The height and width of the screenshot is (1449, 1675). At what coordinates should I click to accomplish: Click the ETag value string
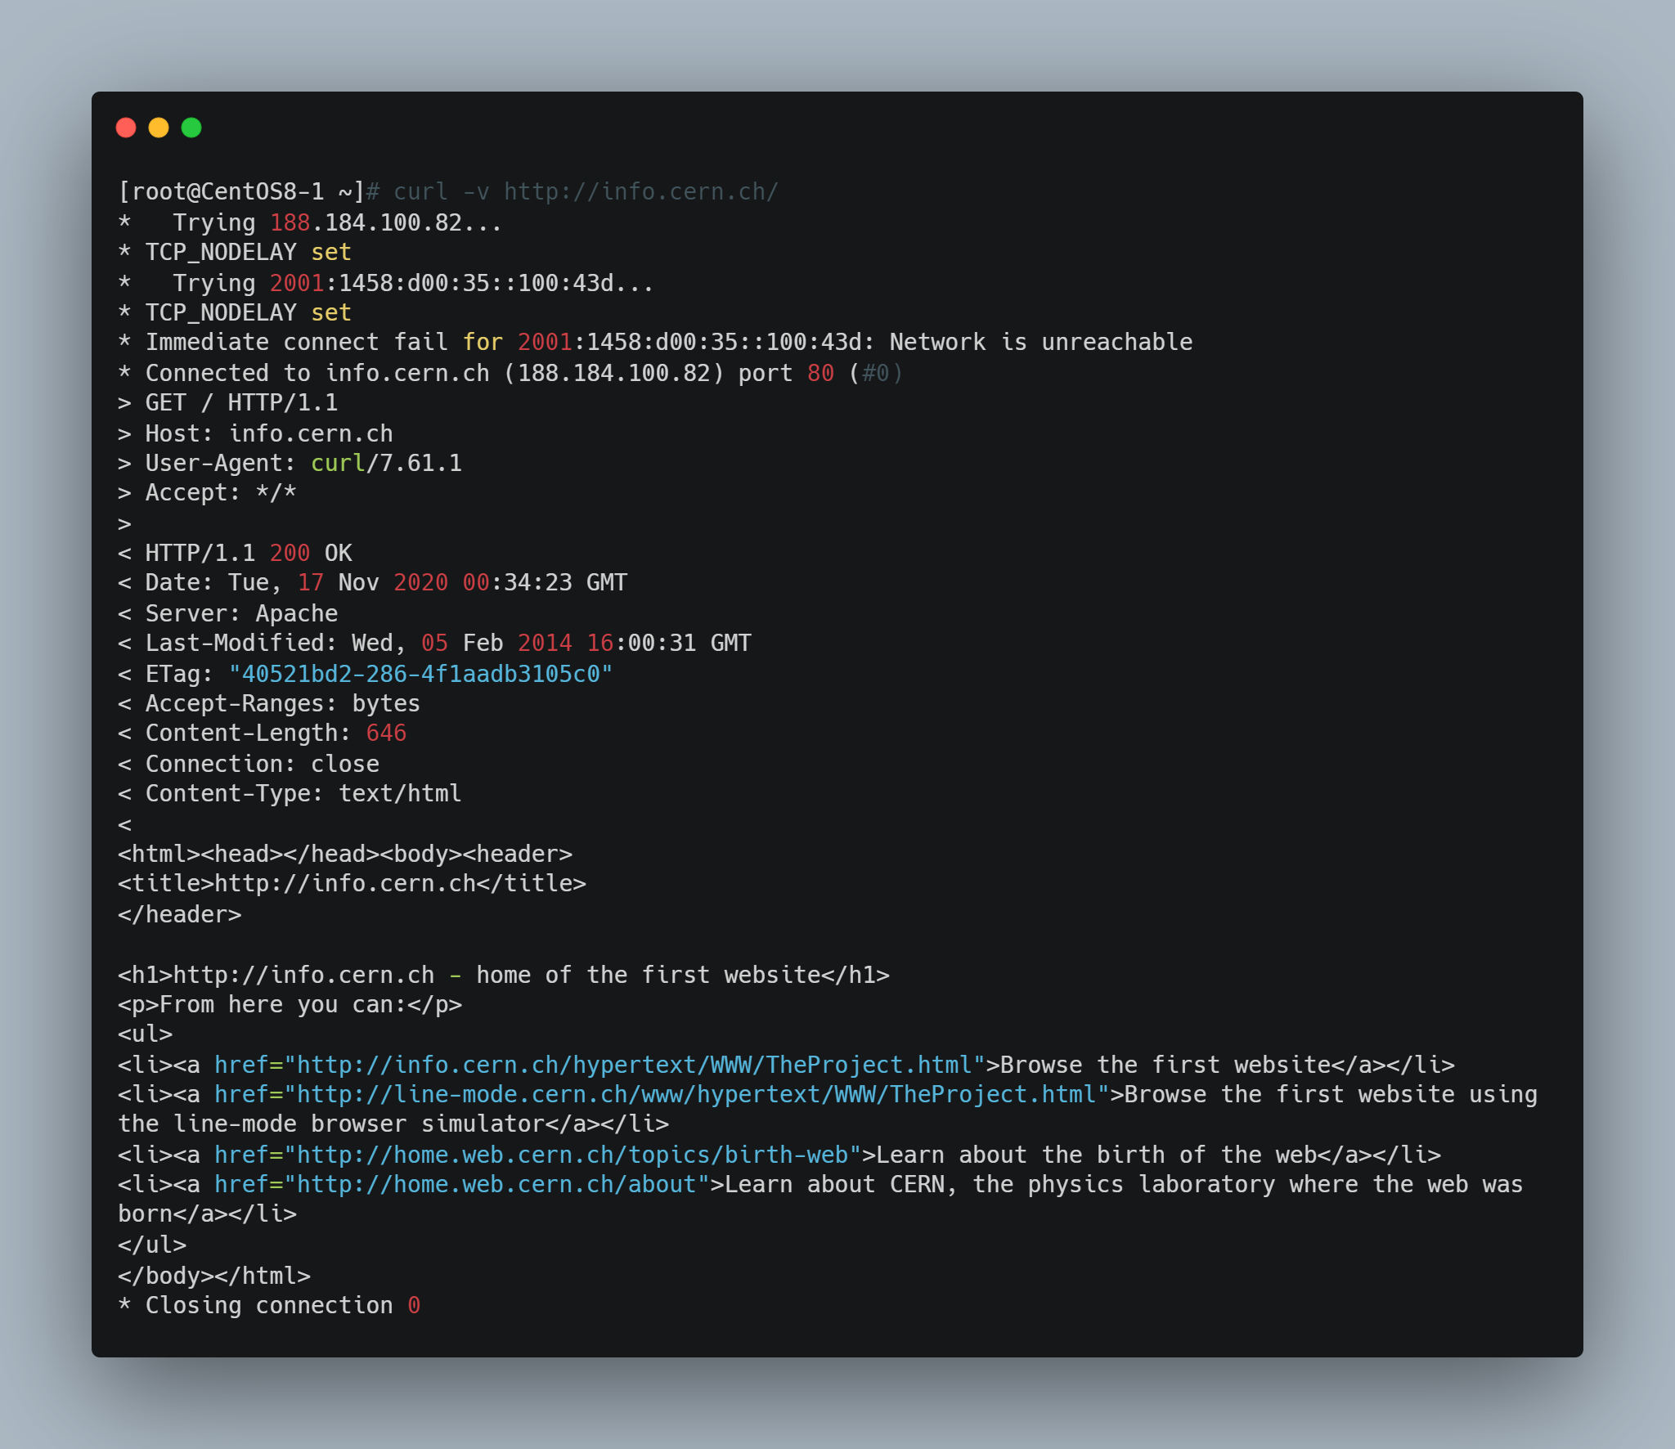(420, 674)
